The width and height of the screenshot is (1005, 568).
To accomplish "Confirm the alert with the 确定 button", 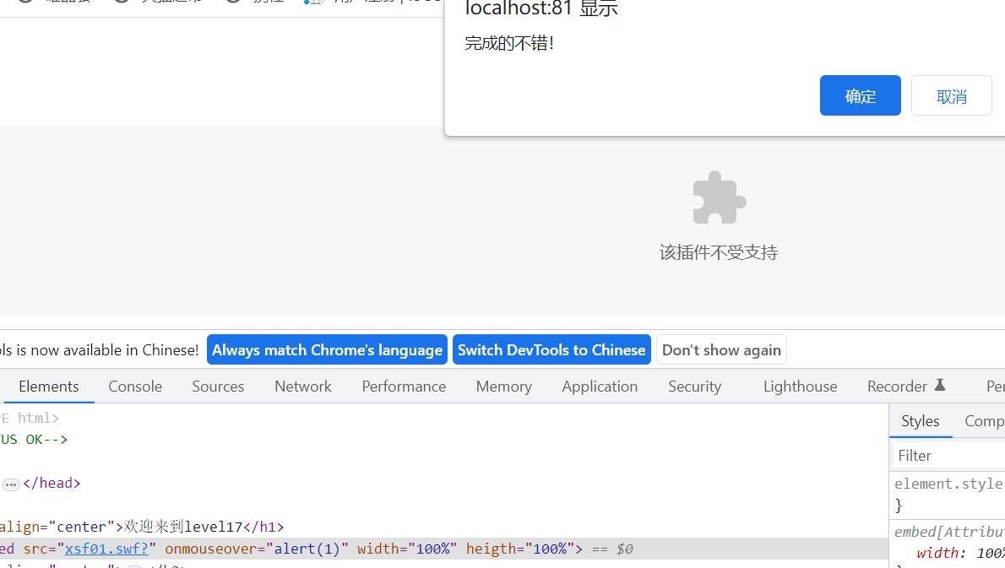I will click(x=860, y=95).
